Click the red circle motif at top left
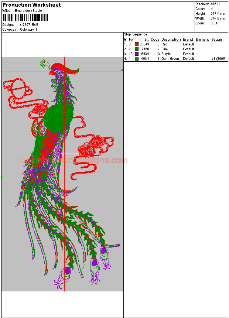The image size is (229, 318). pyautogui.click(x=17, y=89)
